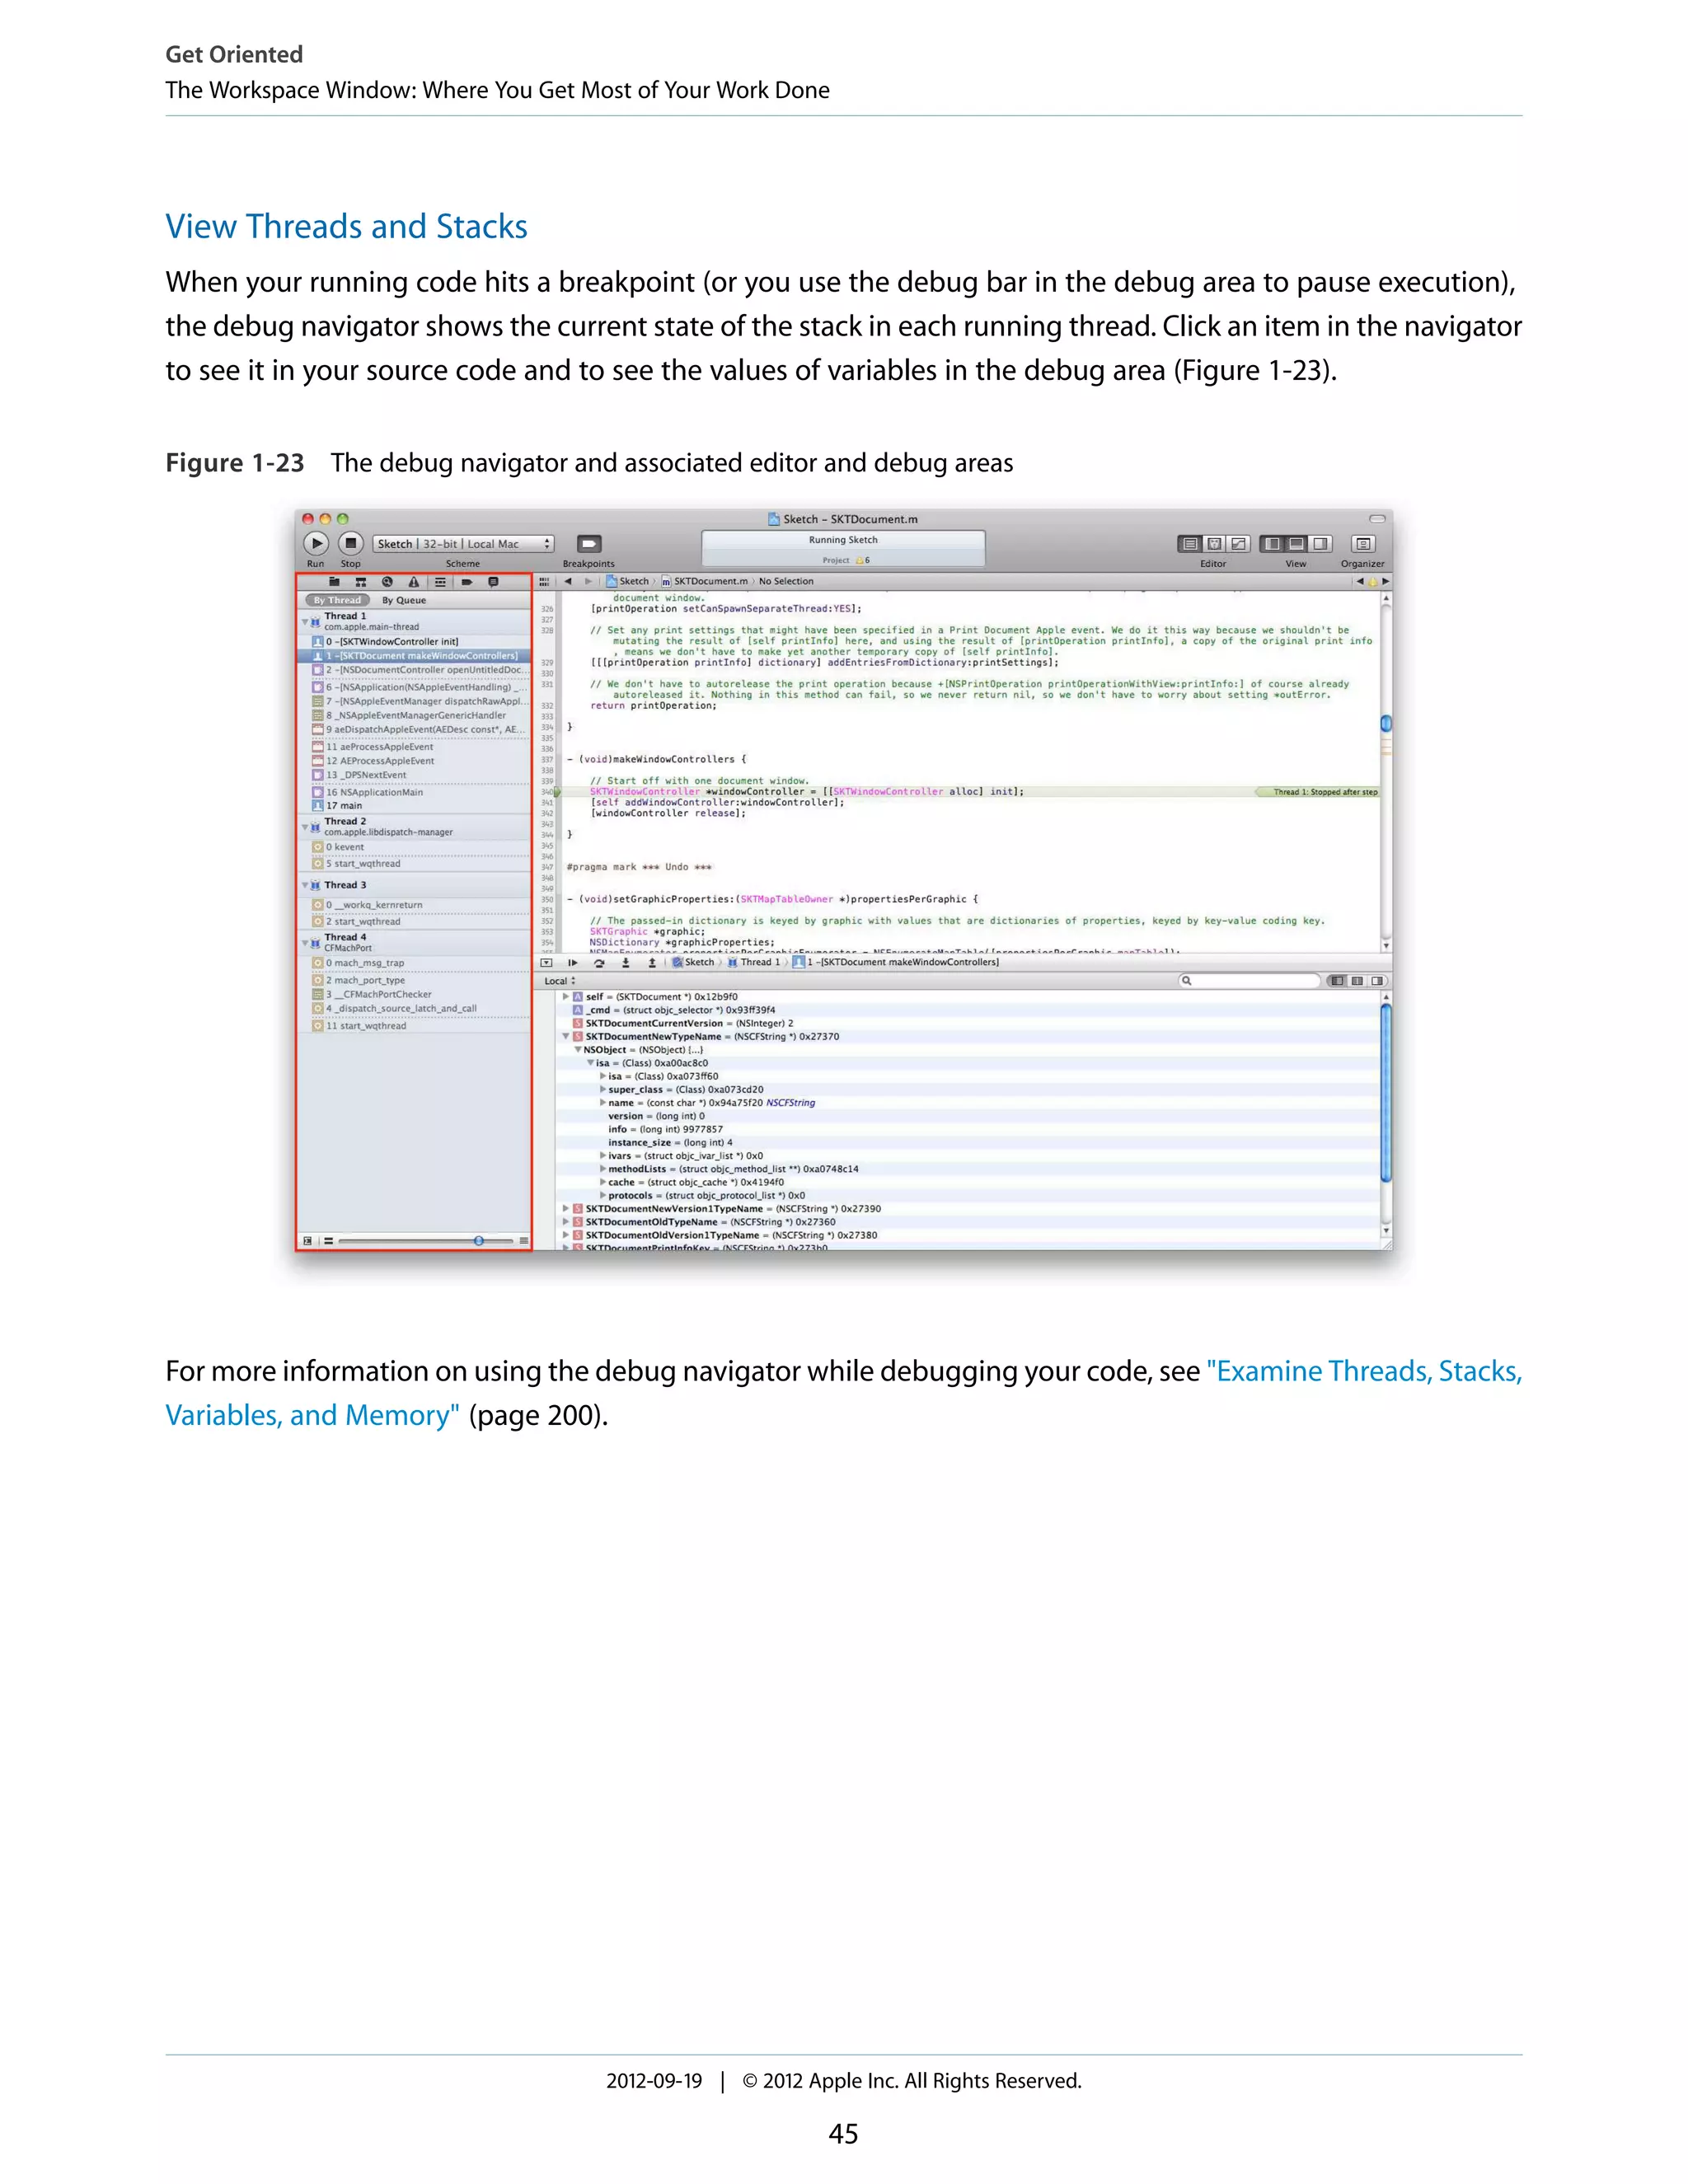Click Continue program execution in debug bar
The image size is (1688, 2184).
(x=573, y=963)
